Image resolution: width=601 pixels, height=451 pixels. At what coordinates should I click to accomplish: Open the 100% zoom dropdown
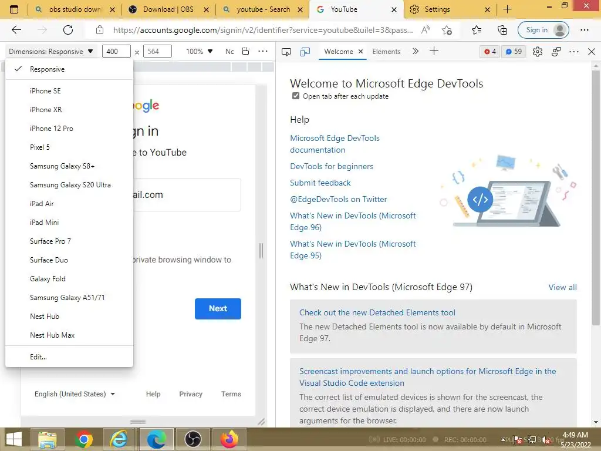point(199,52)
